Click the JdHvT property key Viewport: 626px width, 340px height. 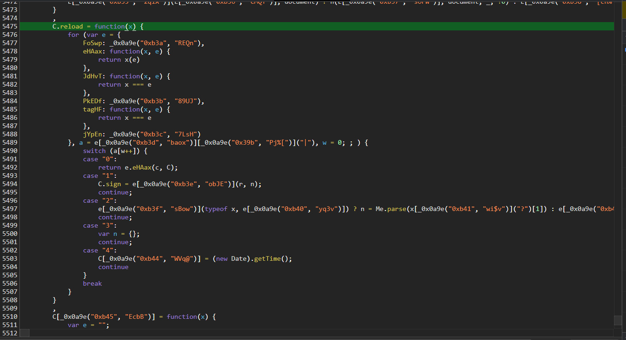click(x=92, y=76)
